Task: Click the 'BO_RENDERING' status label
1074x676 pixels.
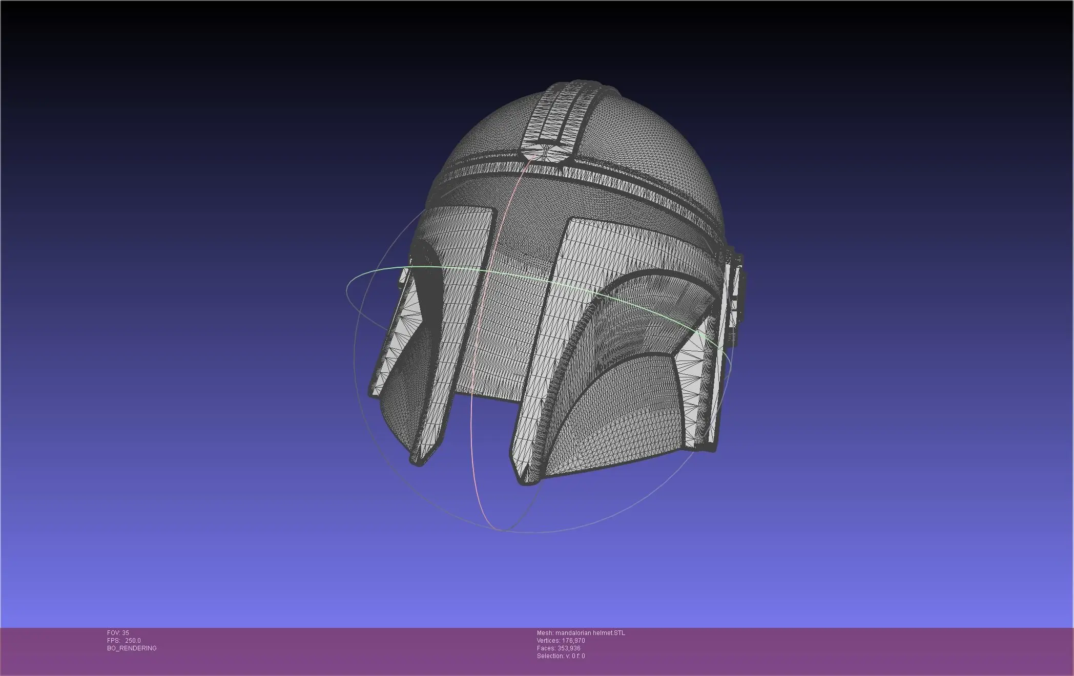Action: [x=132, y=648]
